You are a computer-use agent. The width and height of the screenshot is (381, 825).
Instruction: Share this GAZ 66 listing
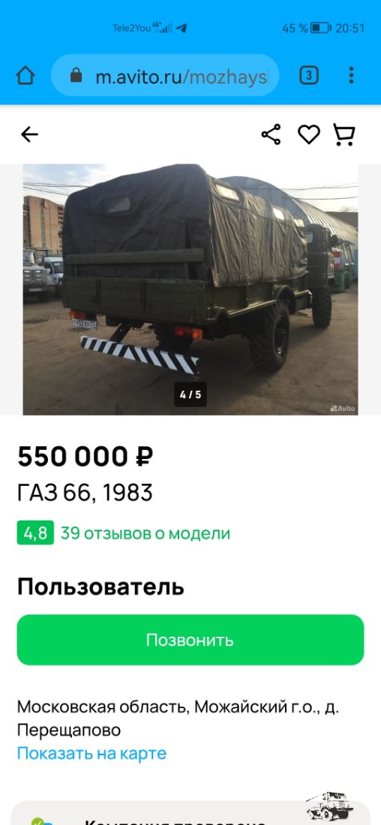tap(271, 135)
